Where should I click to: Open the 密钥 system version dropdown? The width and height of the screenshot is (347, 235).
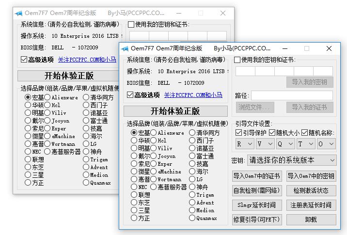(292, 160)
